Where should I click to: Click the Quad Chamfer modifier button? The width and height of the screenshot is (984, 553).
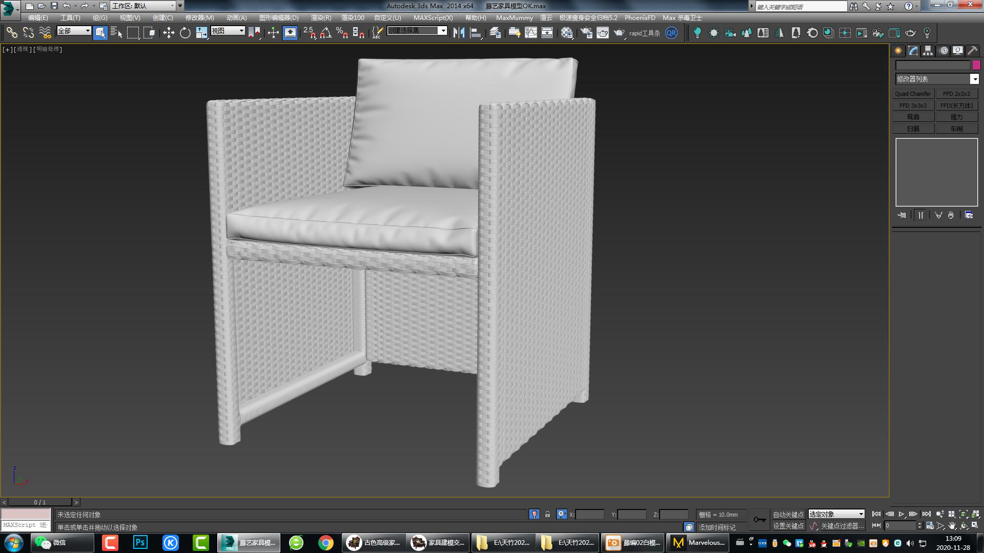pos(913,93)
